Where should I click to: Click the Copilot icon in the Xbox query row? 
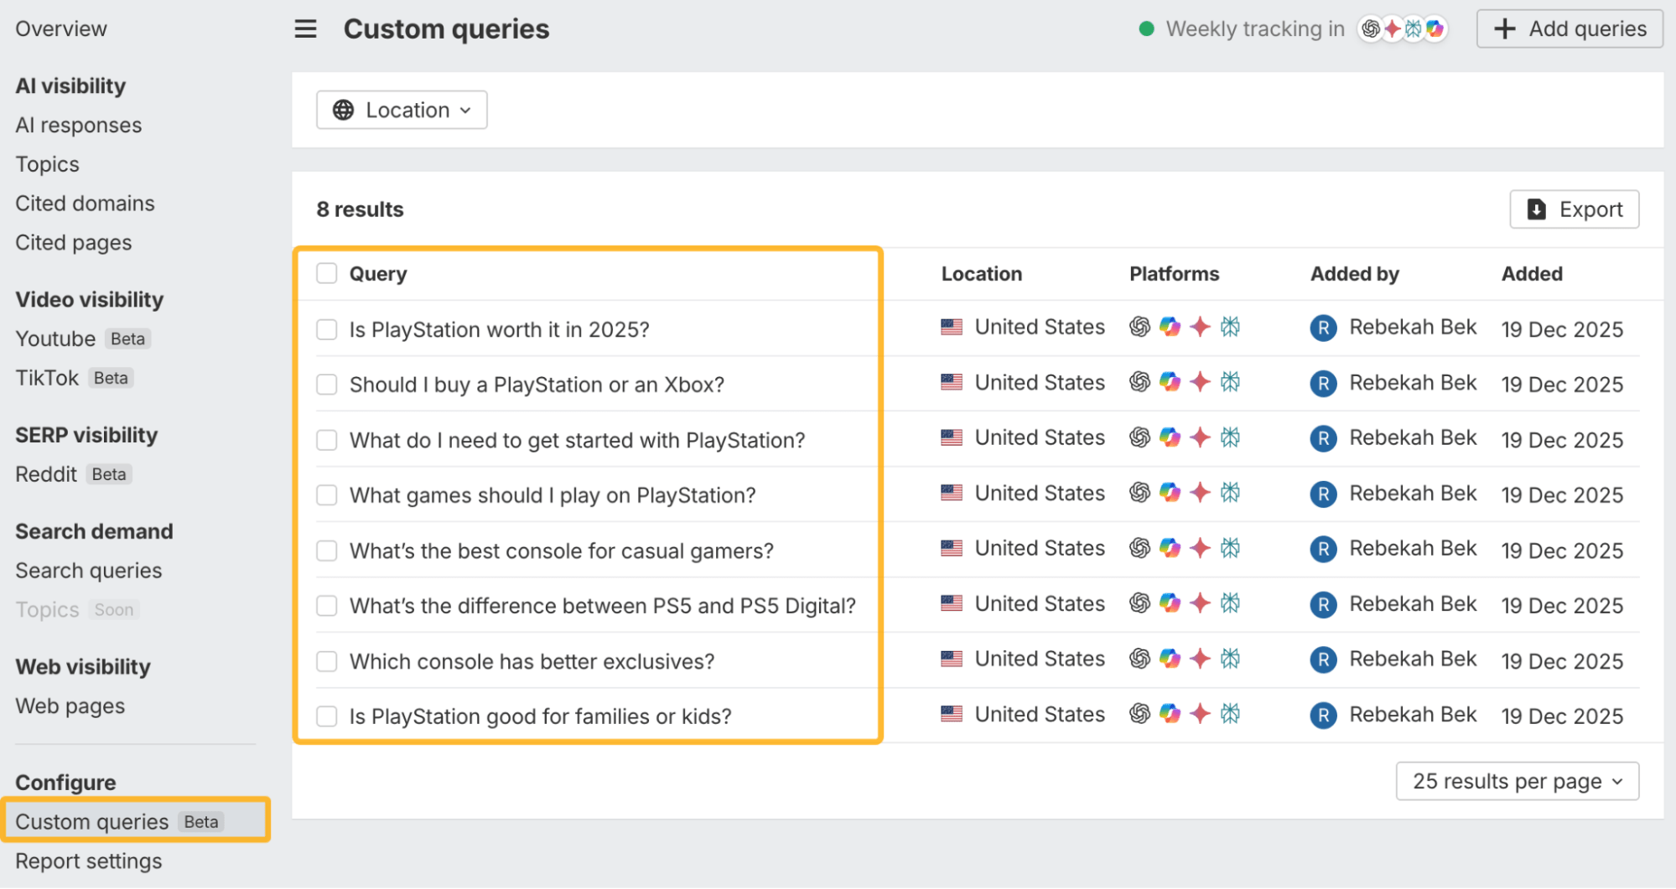tap(1170, 382)
